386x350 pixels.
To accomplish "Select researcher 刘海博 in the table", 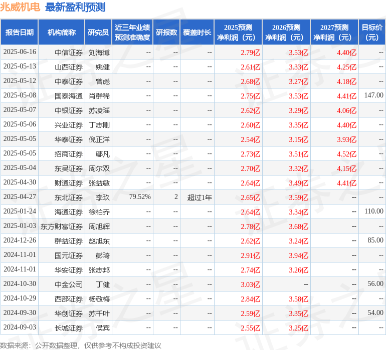I will click(x=99, y=52).
